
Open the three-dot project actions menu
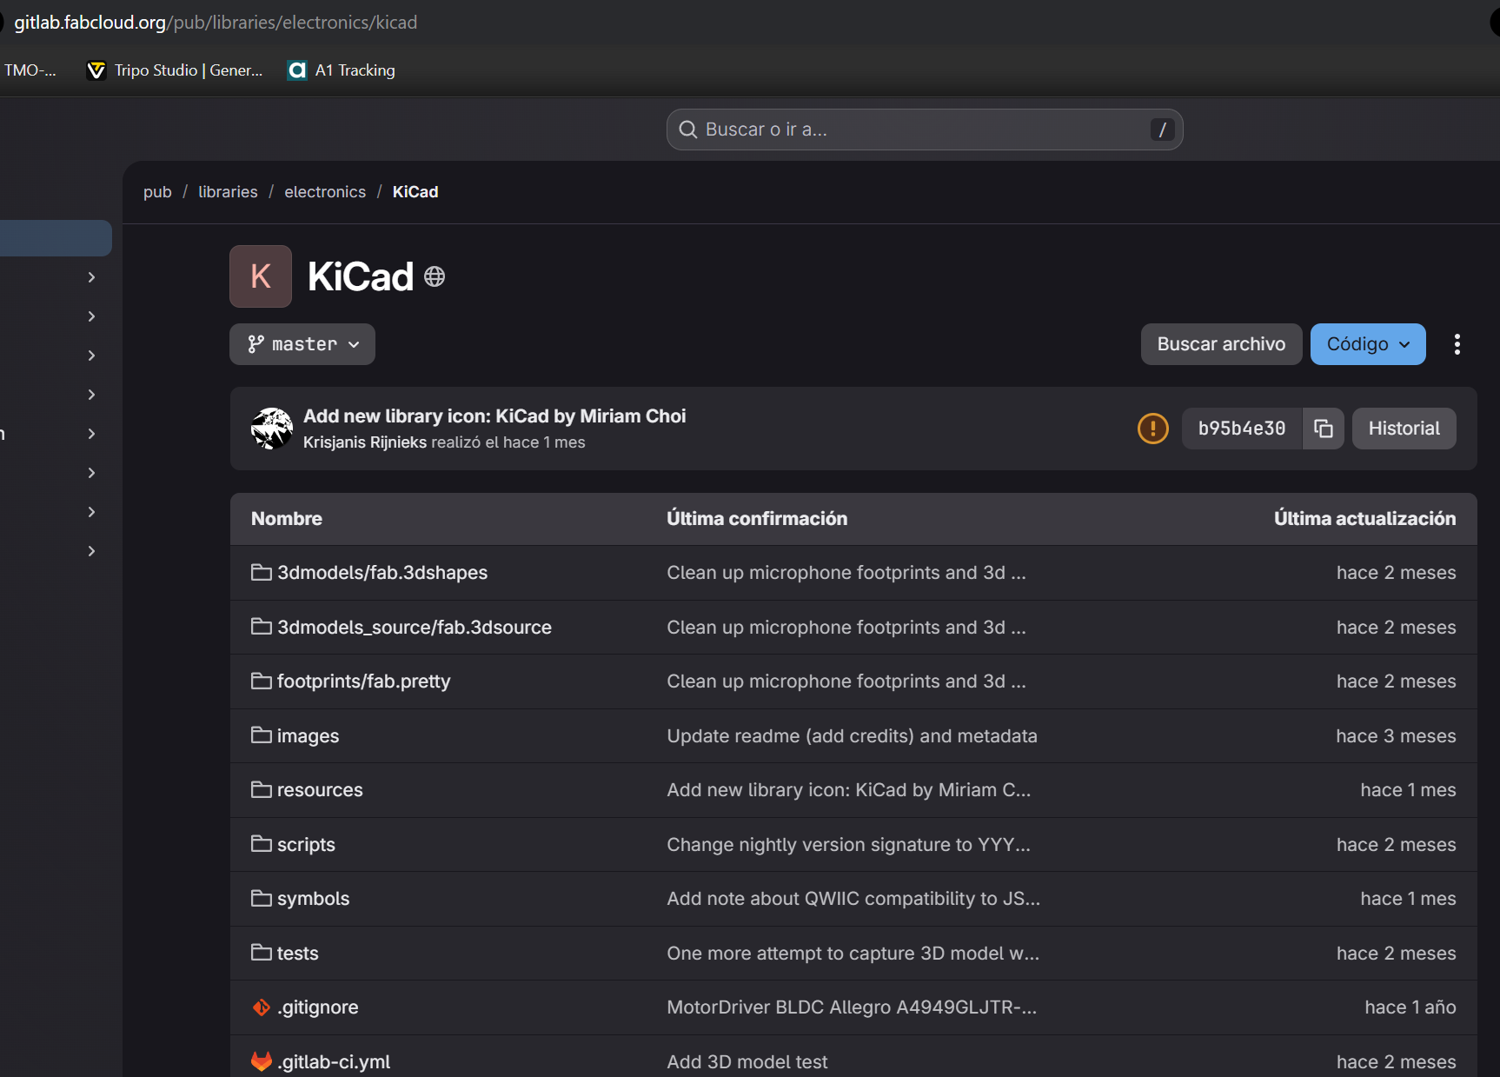point(1457,344)
